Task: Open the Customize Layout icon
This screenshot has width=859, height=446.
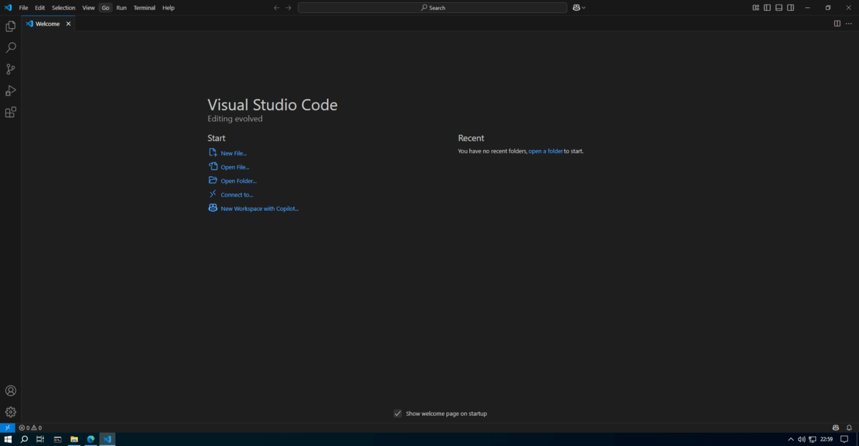Action: [x=756, y=7]
